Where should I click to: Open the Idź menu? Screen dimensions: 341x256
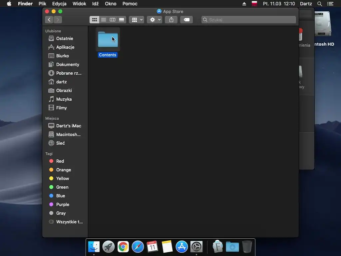(95, 4)
